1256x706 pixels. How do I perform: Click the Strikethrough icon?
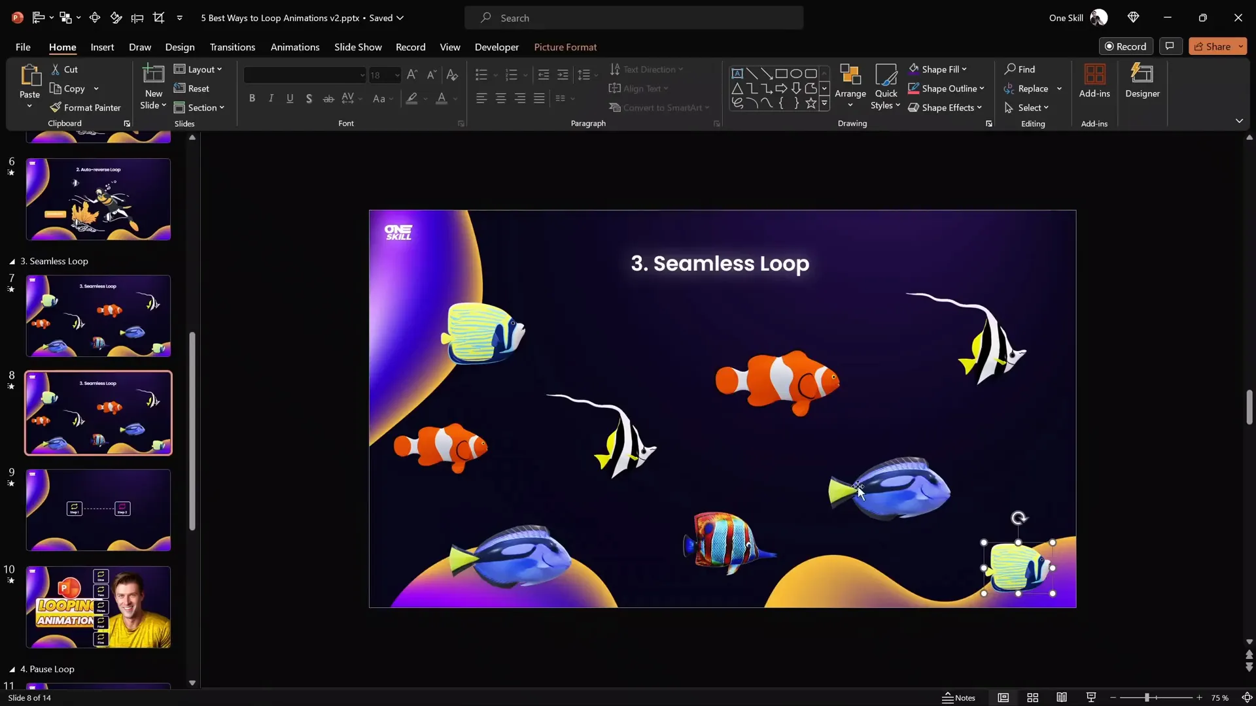coord(328,99)
